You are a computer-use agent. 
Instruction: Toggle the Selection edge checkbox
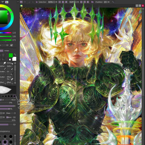coord(37,2)
